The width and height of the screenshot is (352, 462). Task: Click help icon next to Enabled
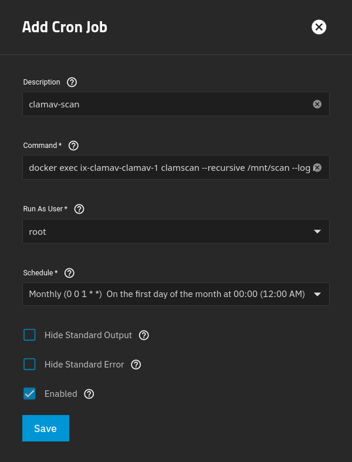[89, 394]
